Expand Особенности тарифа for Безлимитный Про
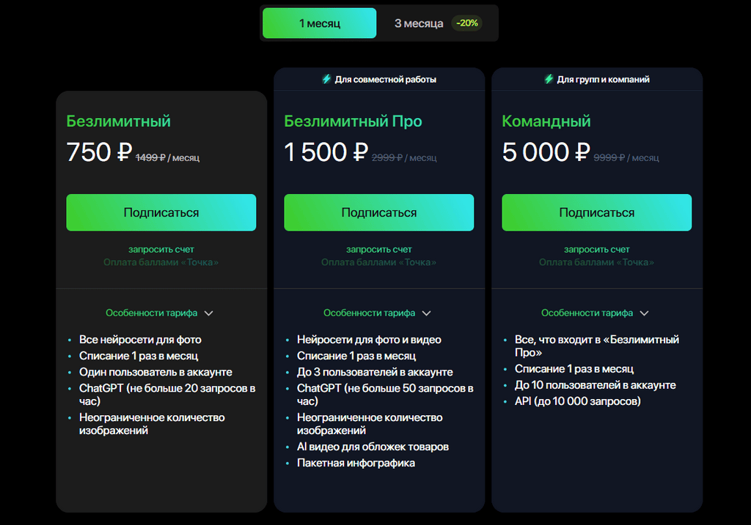Viewport: 751px width, 525px height. pyautogui.click(x=377, y=313)
